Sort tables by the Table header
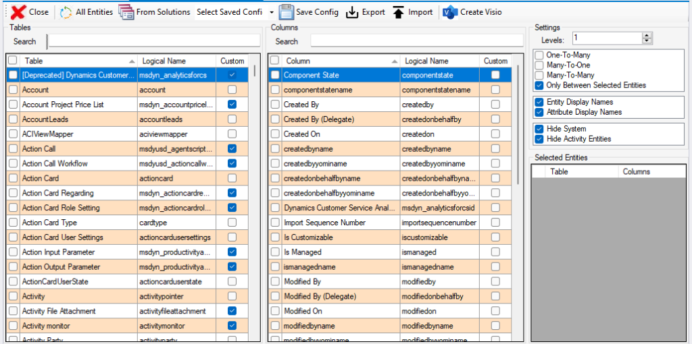 [78, 61]
